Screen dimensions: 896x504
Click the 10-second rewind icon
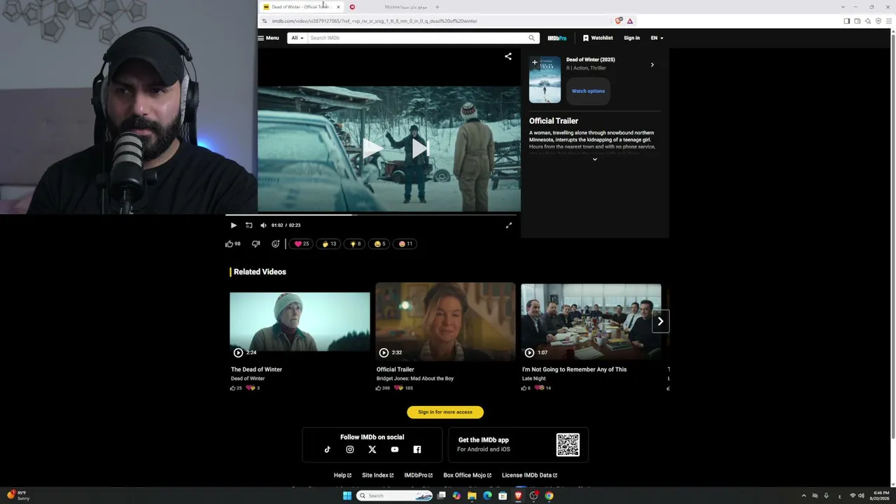248,225
